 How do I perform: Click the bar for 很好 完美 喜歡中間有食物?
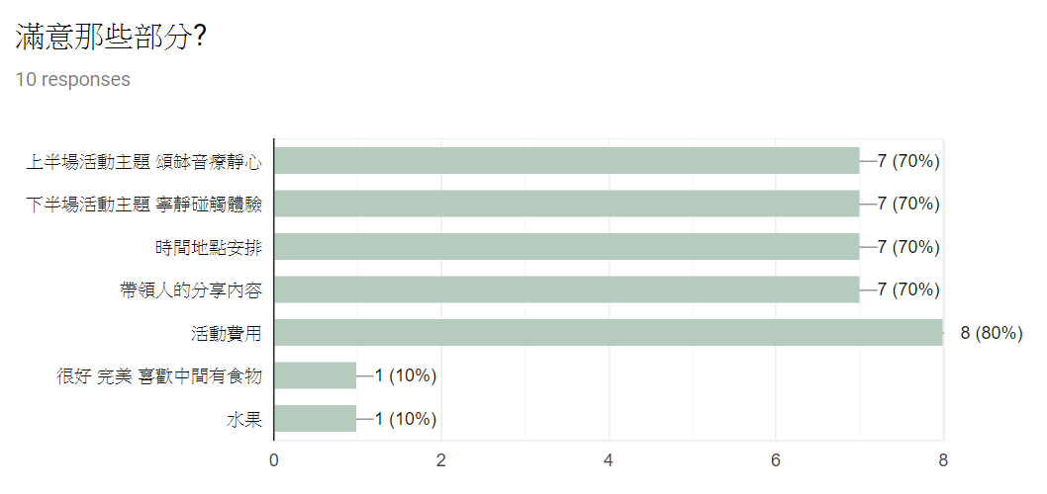tap(315, 375)
